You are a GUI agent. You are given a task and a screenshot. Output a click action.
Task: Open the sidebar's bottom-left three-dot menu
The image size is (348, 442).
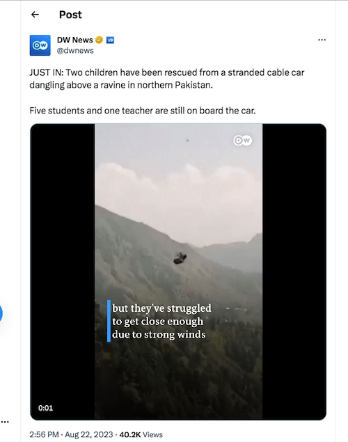[5, 422]
